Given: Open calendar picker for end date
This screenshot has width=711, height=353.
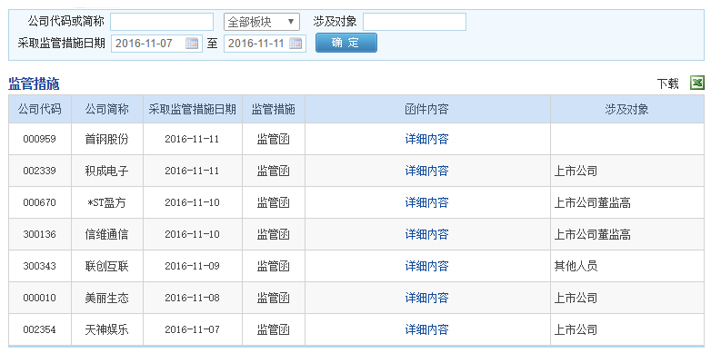Looking at the screenshot, I should [295, 44].
